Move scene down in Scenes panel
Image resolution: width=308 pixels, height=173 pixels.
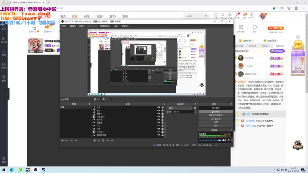[75, 140]
